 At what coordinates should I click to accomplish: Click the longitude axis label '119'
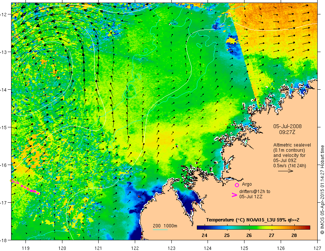pyautogui.click(x=26, y=248)
